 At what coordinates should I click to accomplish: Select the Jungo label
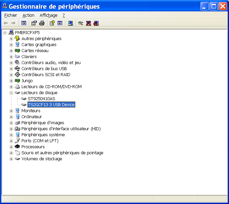[x=27, y=81]
